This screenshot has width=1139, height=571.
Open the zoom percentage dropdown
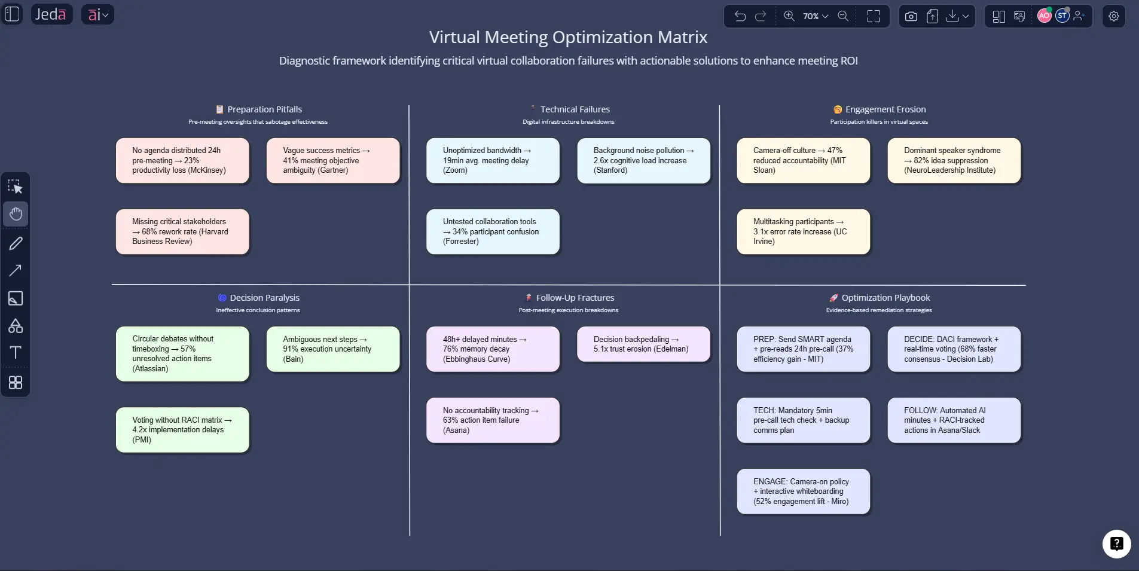pyautogui.click(x=814, y=16)
